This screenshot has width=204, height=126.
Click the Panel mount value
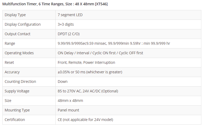click(x=68, y=110)
